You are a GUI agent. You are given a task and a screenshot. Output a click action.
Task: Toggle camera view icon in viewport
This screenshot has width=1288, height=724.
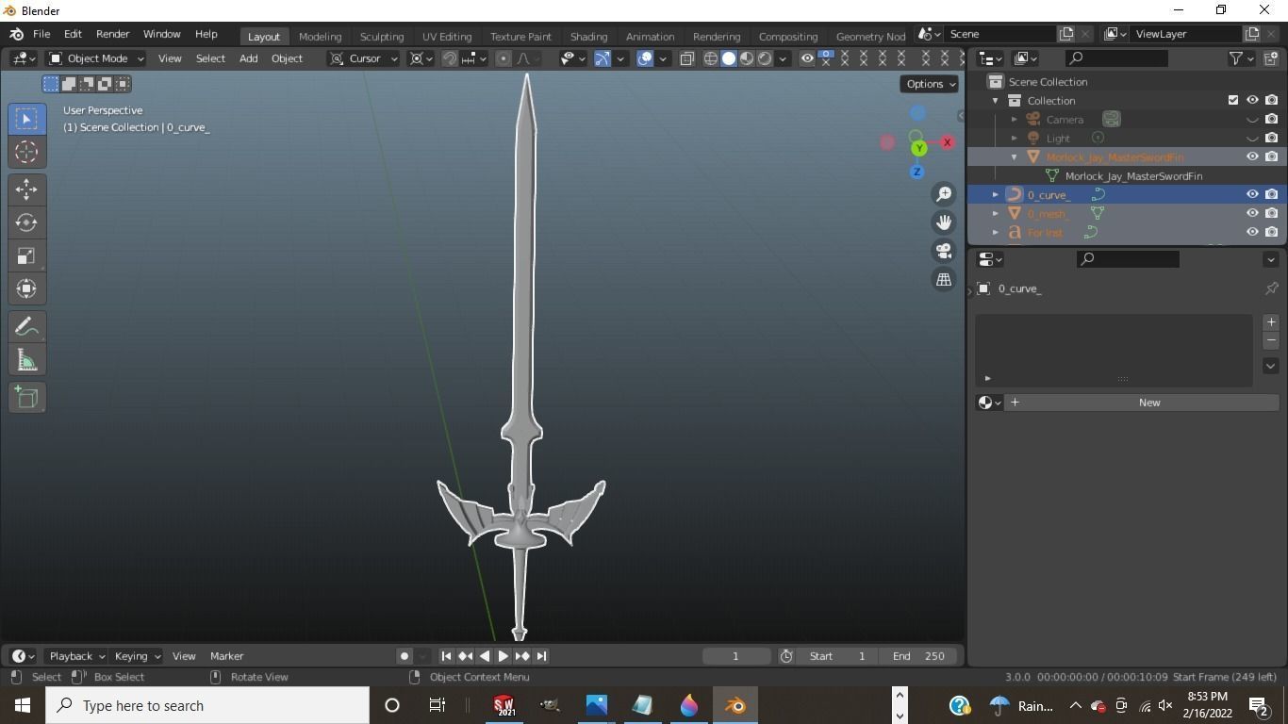(944, 251)
